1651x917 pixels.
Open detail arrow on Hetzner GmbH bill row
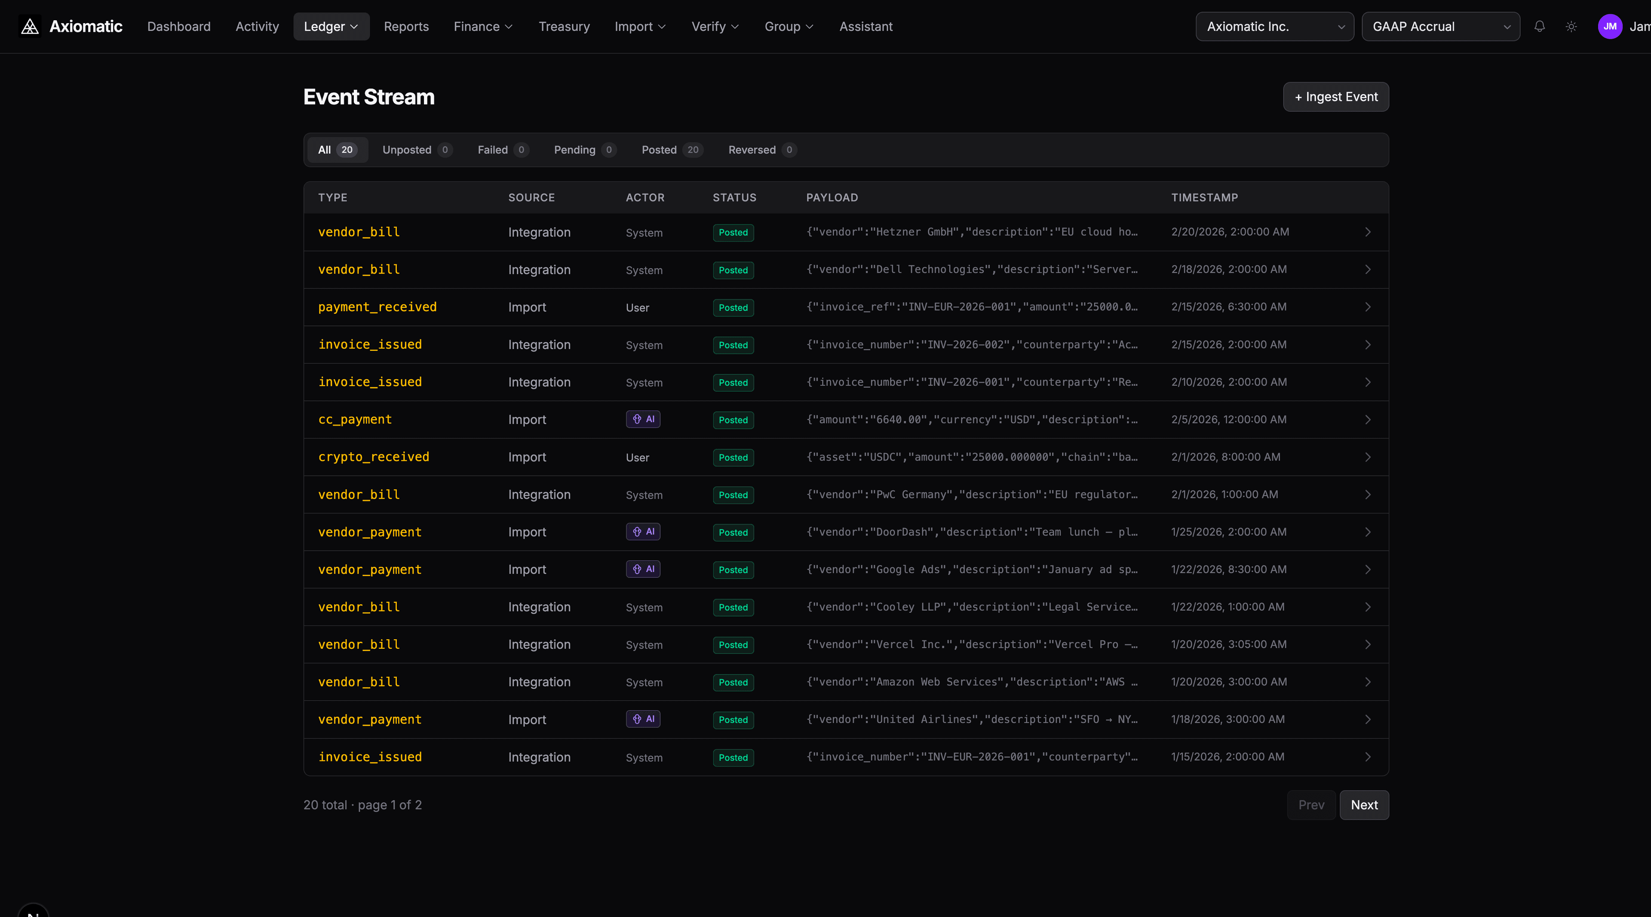(1368, 232)
